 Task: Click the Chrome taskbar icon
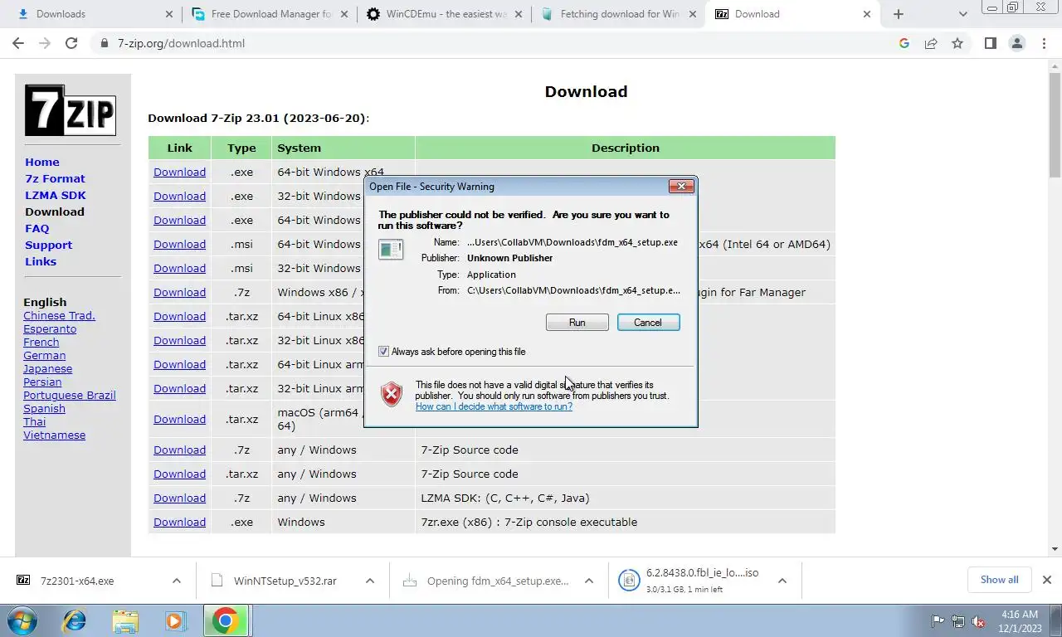pyautogui.click(x=226, y=620)
